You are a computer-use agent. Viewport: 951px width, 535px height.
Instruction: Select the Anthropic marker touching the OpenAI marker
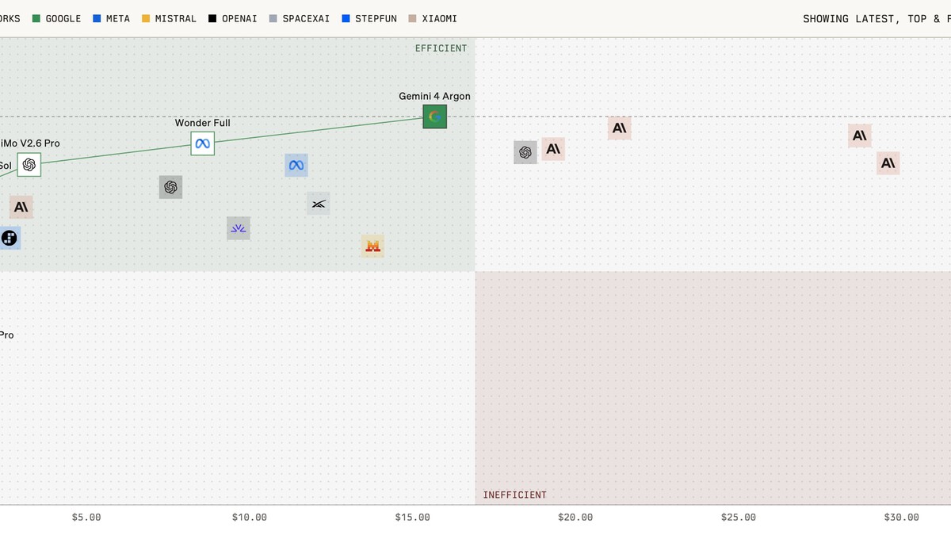pos(553,148)
